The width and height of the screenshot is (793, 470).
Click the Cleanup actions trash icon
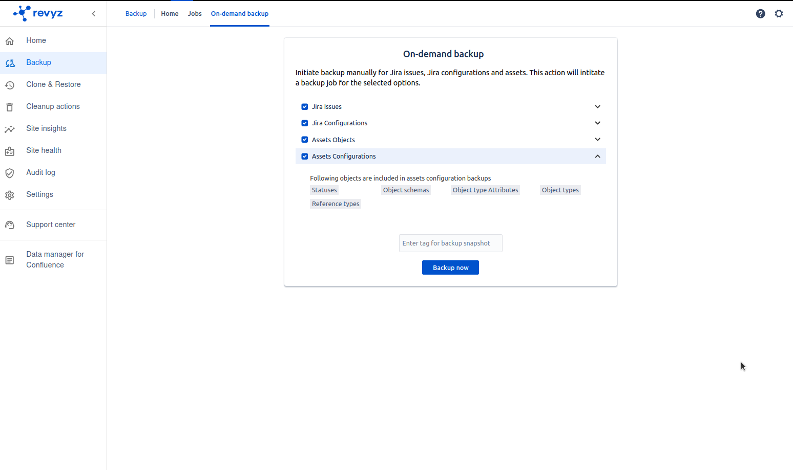[10, 107]
